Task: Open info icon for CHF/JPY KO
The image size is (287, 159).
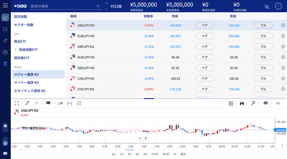Action: coord(283,89)
